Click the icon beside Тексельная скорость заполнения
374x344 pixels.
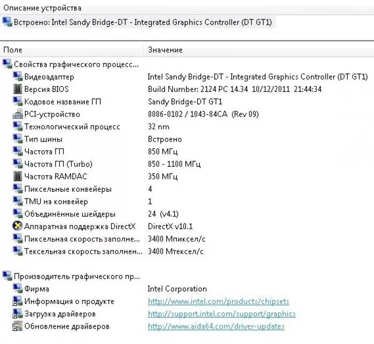point(18,251)
